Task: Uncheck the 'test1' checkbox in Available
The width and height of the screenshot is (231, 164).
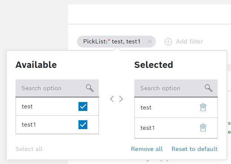Action: [83, 125]
